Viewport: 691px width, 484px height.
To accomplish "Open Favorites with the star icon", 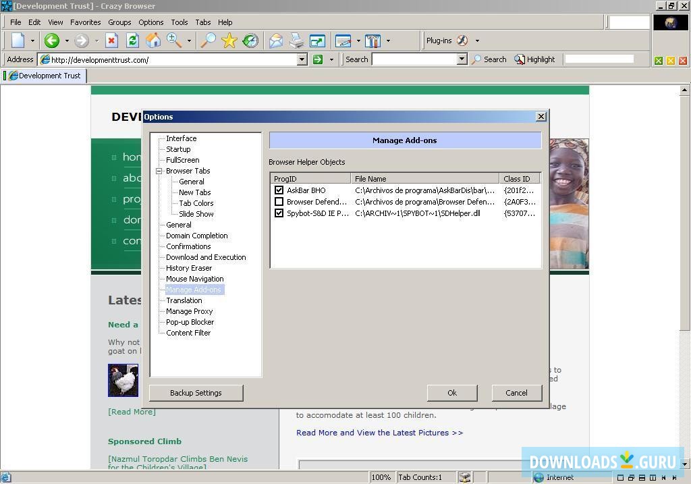I will click(x=229, y=41).
